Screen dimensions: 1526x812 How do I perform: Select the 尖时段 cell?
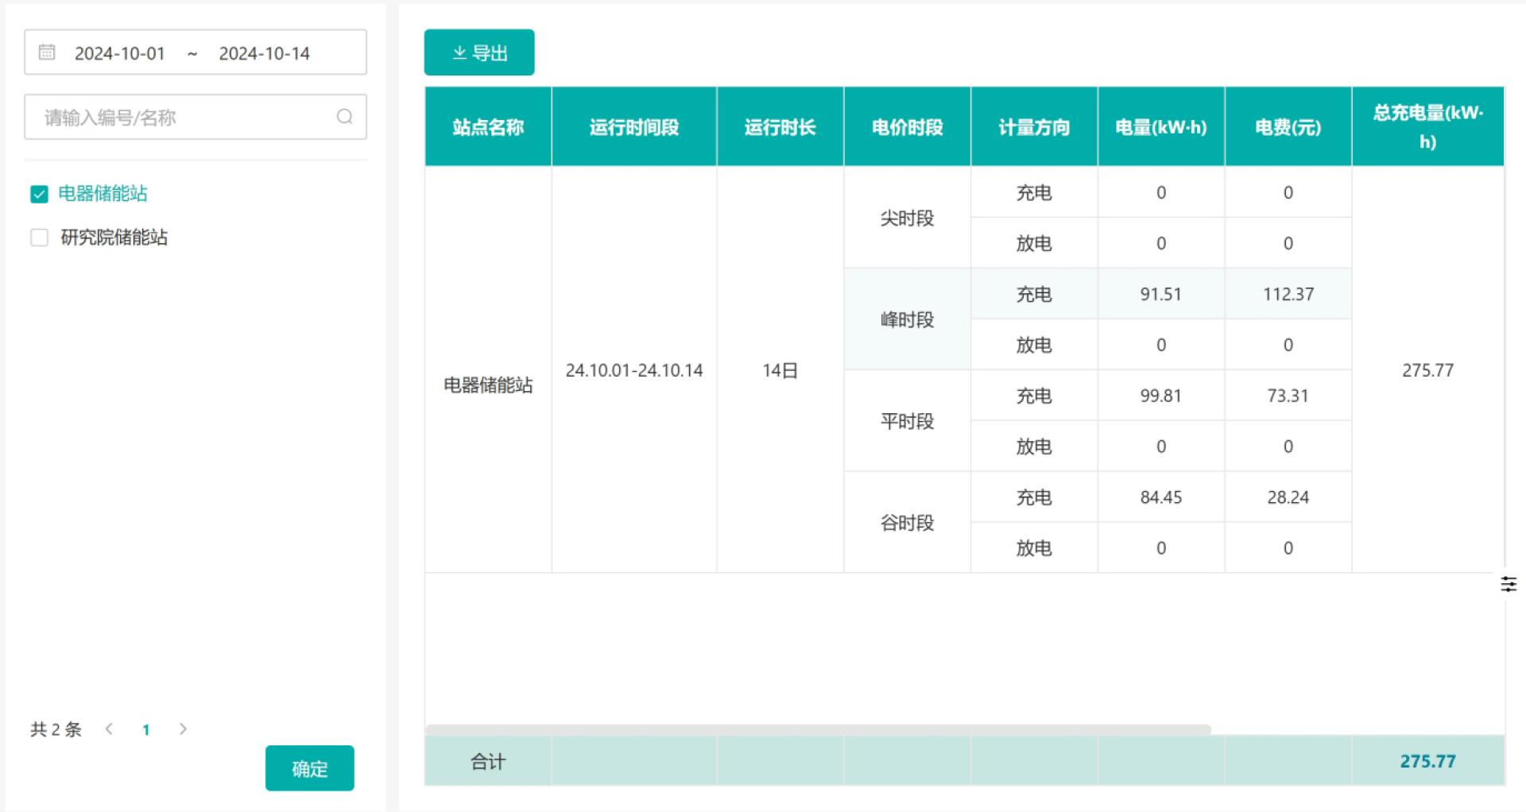click(x=907, y=218)
